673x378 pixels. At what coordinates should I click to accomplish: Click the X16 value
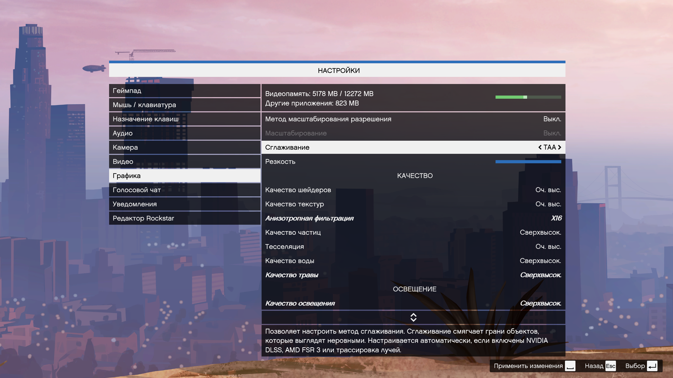(556, 218)
